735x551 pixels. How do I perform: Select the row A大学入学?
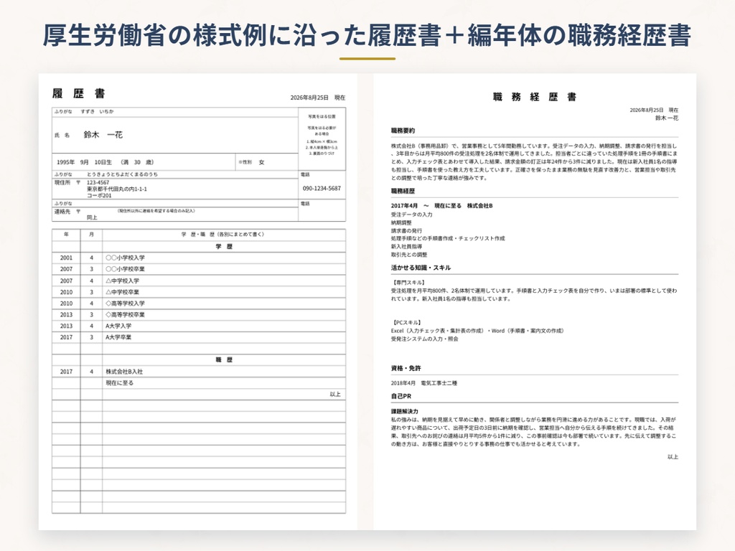(x=199, y=326)
